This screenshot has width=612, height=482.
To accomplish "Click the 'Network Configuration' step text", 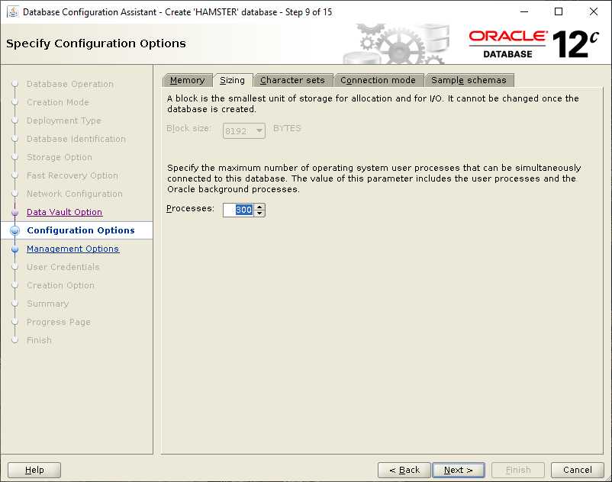I will tap(75, 194).
